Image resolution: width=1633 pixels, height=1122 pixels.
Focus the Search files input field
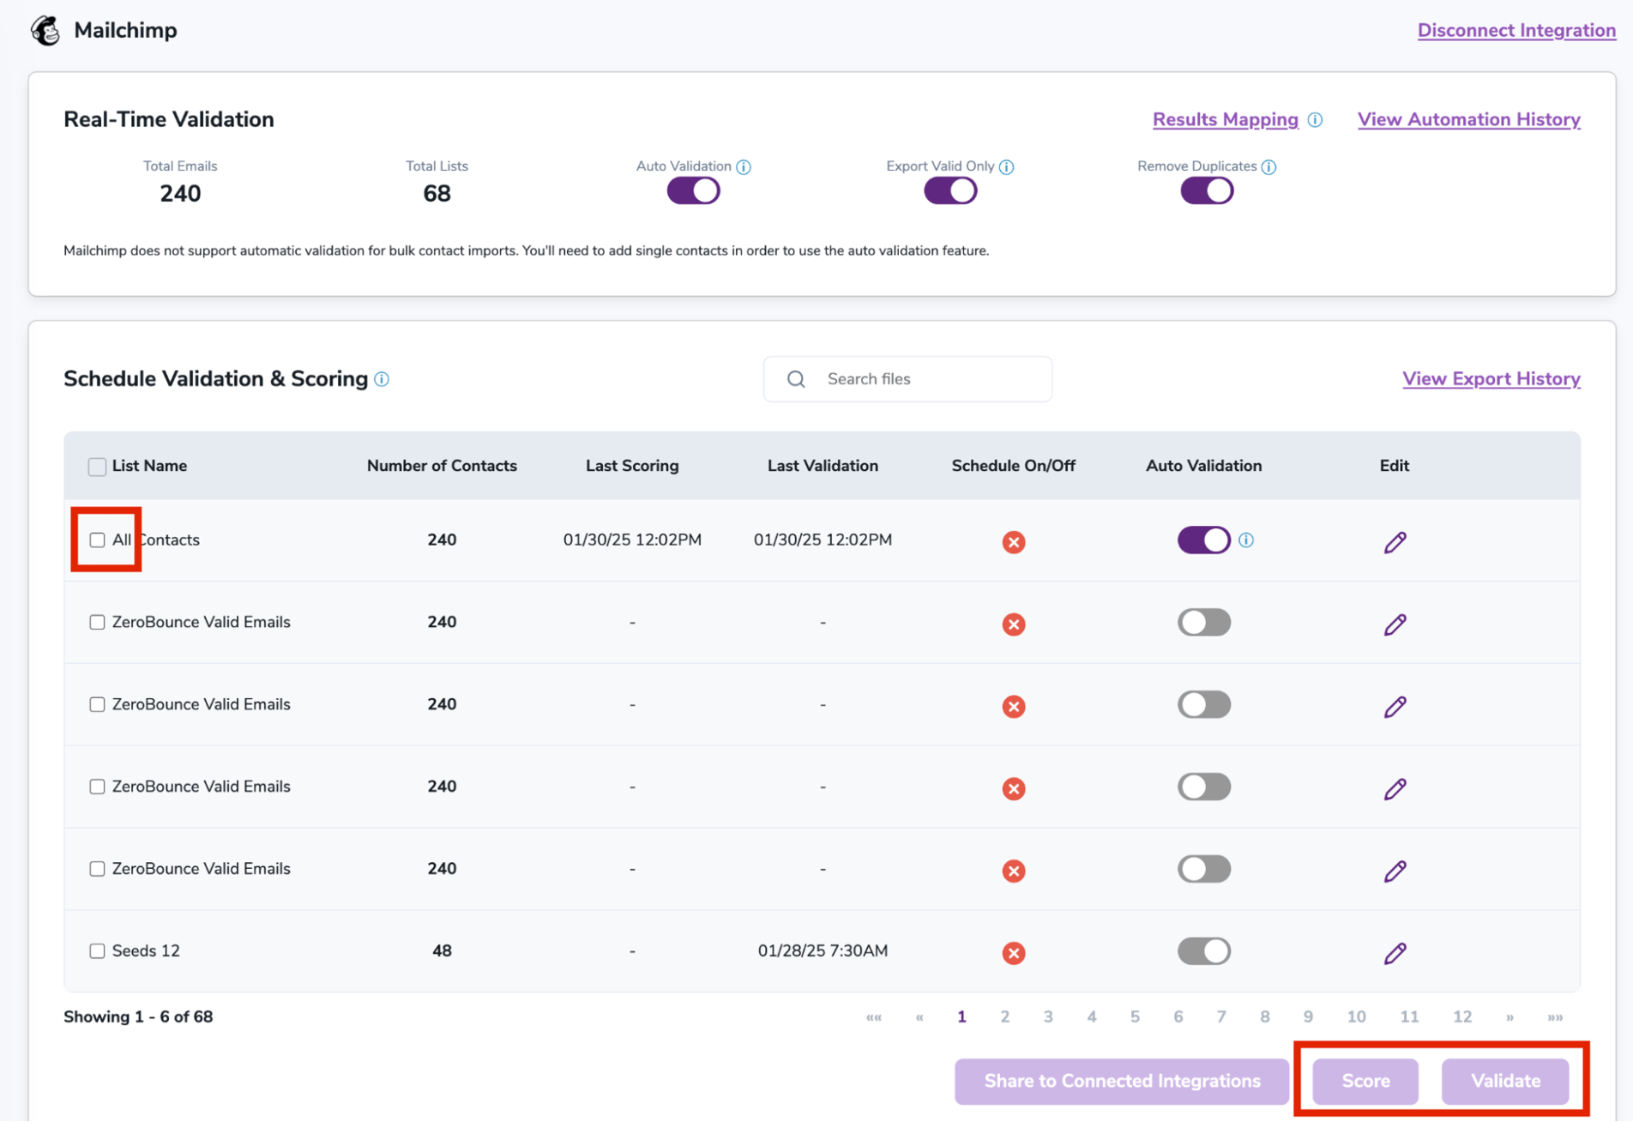(907, 379)
